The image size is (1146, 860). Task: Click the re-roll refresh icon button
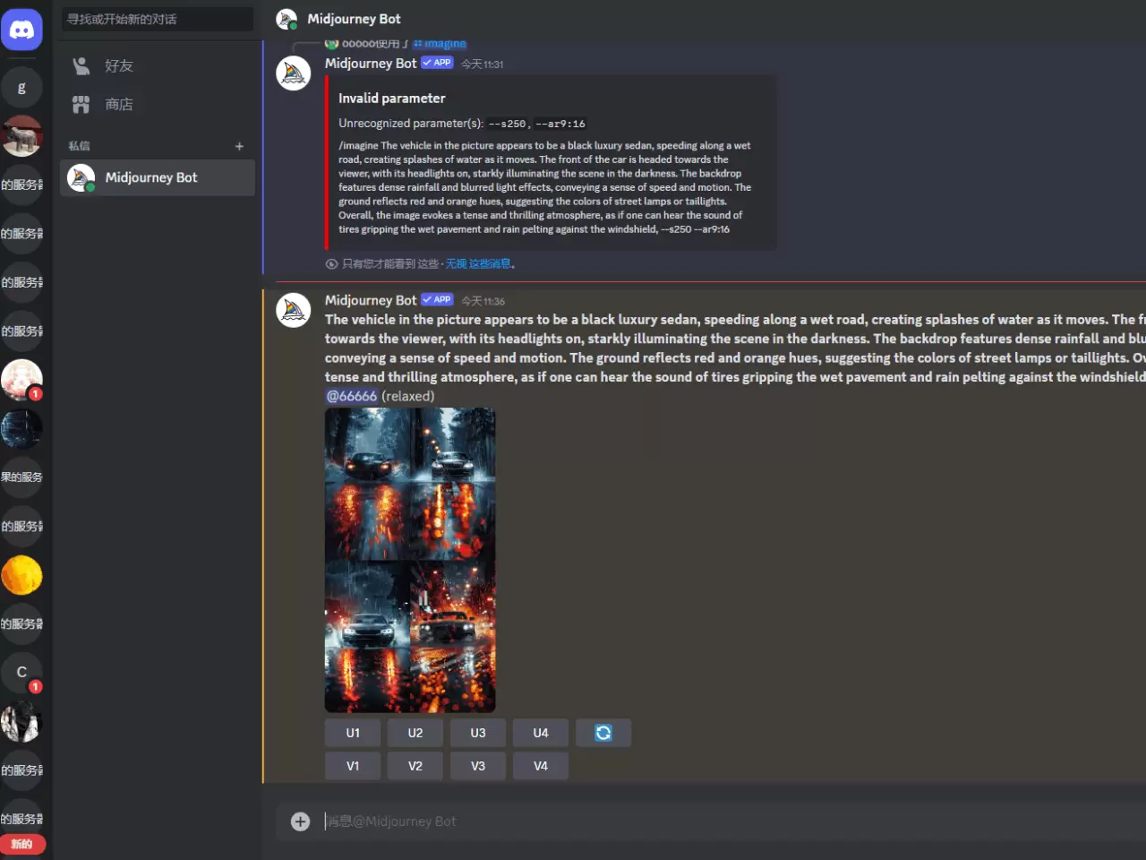(x=603, y=733)
